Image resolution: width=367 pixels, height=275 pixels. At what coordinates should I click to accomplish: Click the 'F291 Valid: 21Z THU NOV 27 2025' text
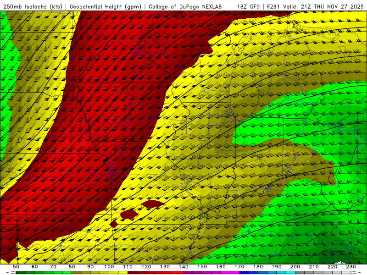click(315, 7)
